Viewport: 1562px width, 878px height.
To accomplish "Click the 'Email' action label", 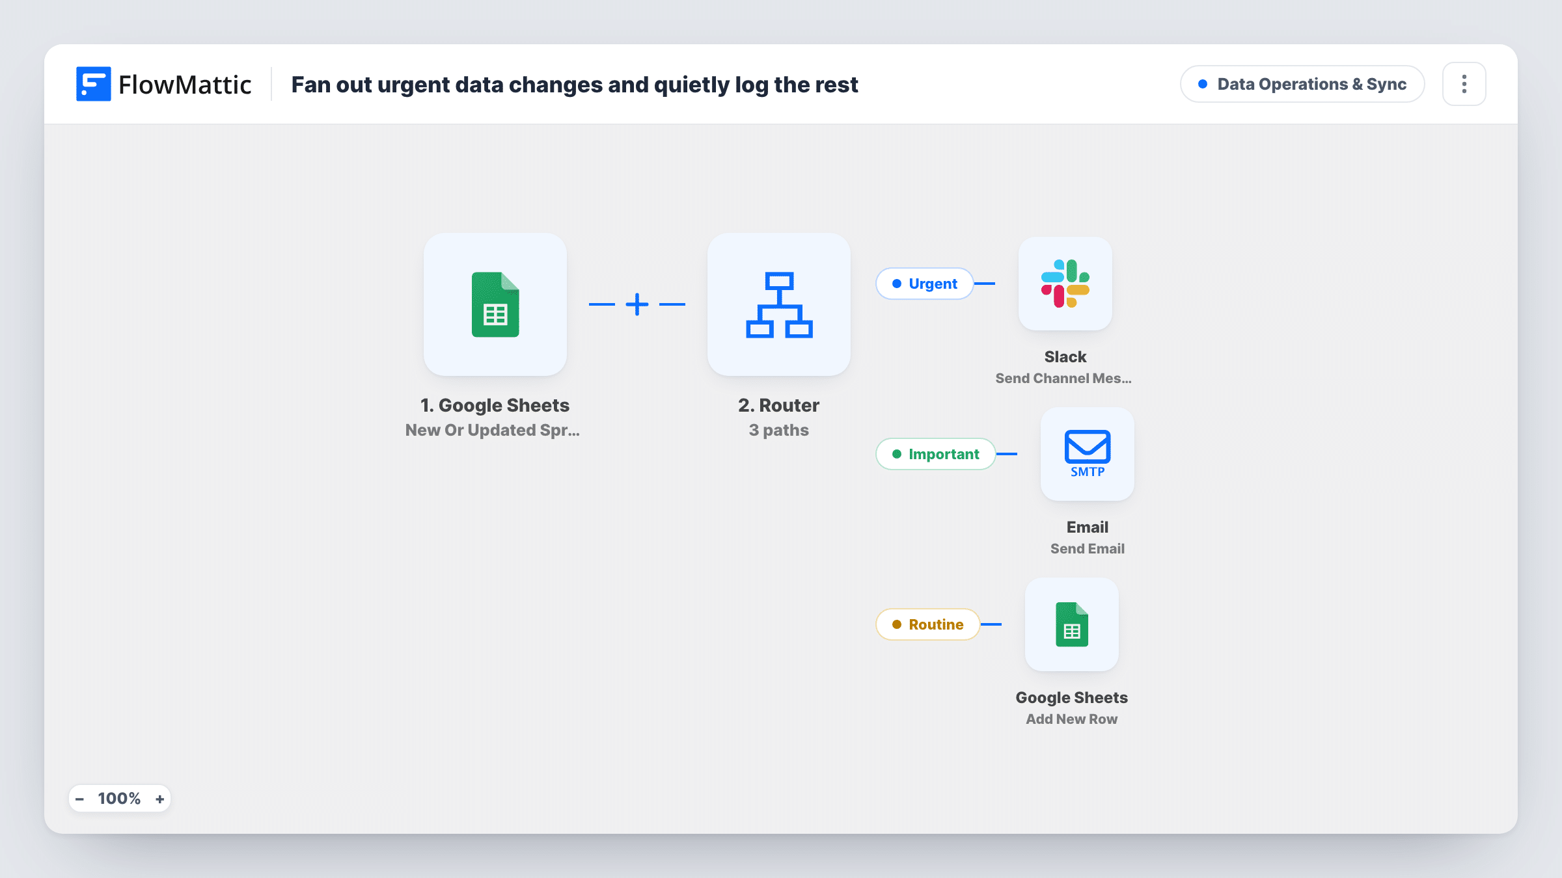I will pos(1088,527).
